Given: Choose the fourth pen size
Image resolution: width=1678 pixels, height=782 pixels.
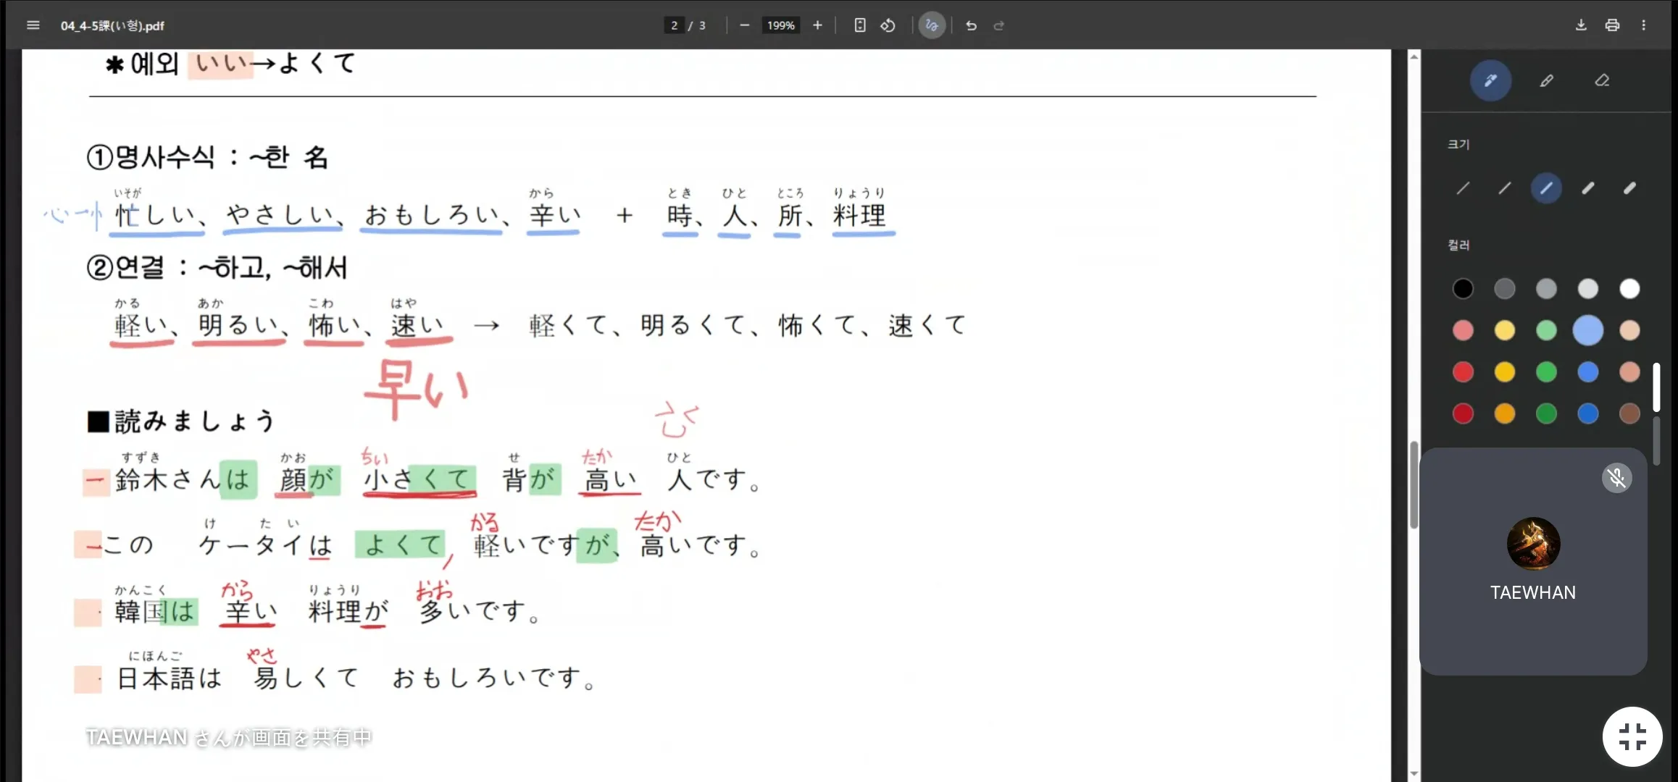Looking at the screenshot, I should 1588,188.
